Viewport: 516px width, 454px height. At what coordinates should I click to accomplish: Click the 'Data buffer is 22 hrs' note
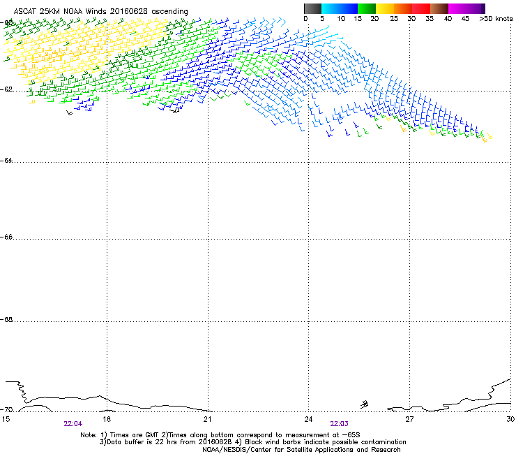click(x=141, y=442)
